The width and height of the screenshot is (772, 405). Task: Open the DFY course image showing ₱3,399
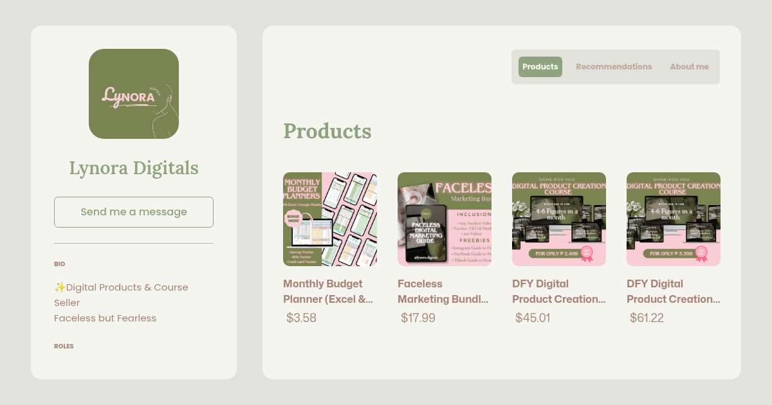[x=674, y=219]
